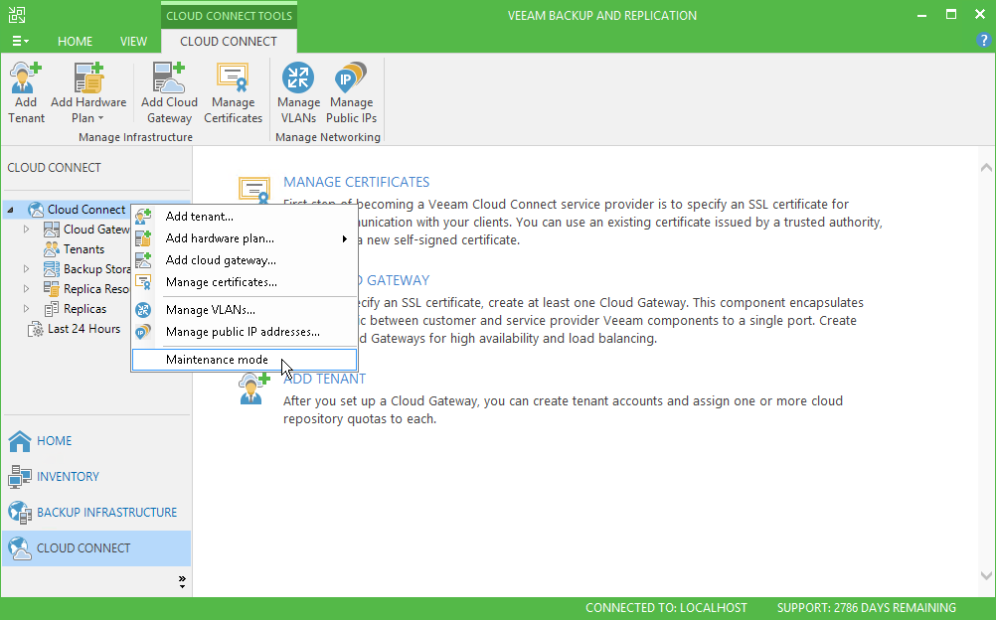Select Manage VLANs... context menu item

click(x=245, y=310)
